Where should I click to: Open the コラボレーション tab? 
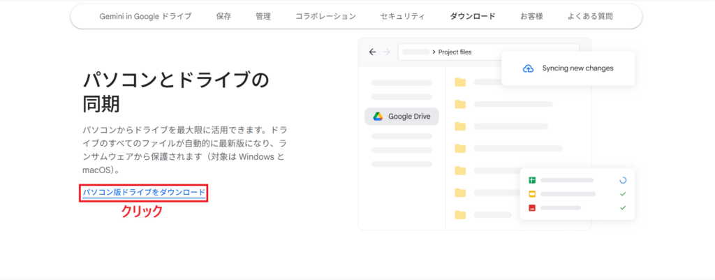click(x=325, y=16)
